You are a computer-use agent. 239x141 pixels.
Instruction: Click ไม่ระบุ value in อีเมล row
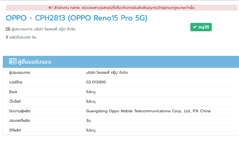91,92
